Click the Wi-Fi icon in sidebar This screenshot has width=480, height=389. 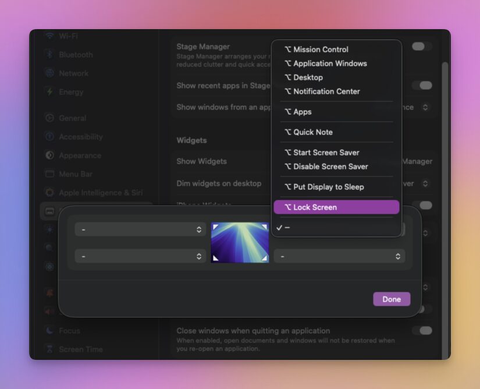[49, 36]
